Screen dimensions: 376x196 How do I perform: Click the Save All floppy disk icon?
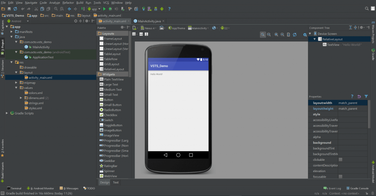point(9,9)
